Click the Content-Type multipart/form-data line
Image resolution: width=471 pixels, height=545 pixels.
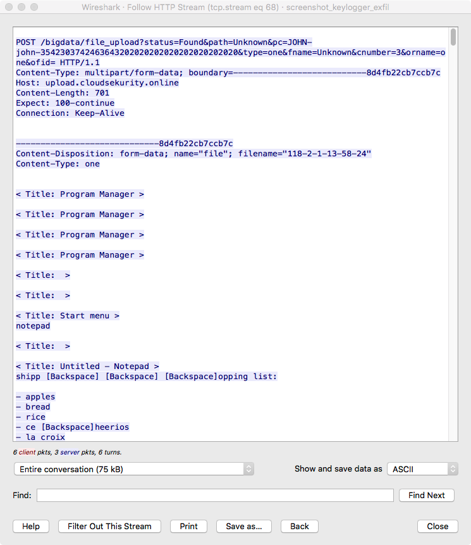(228, 73)
